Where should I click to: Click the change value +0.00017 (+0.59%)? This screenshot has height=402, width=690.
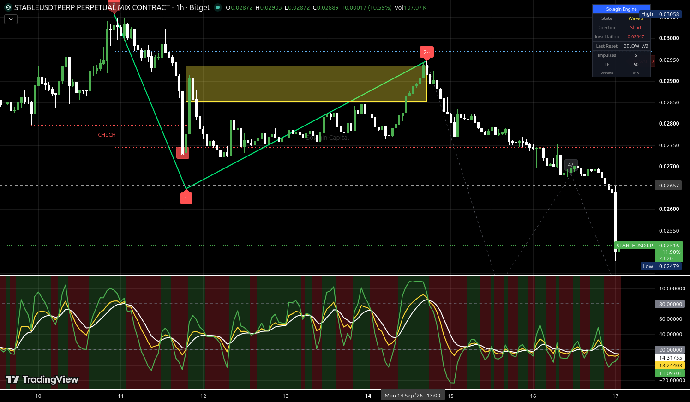click(367, 8)
